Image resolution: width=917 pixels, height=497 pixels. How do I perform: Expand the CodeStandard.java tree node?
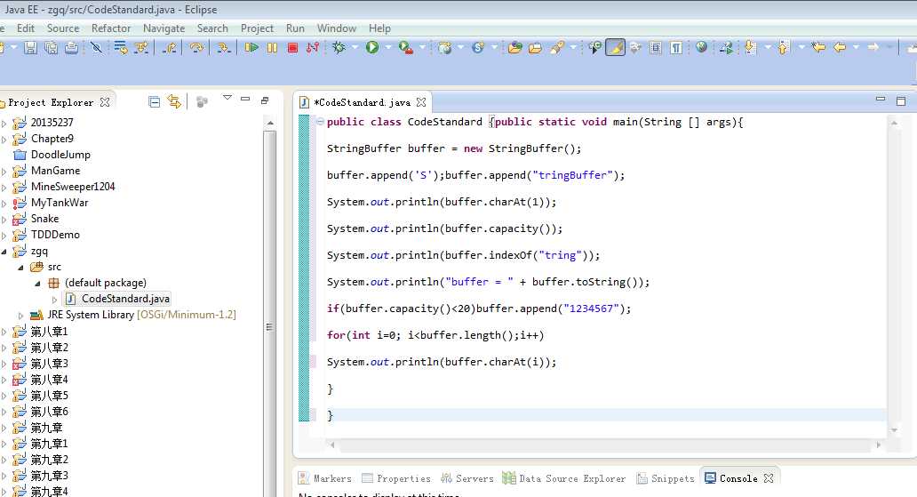pyautogui.click(x=55, y=299)
